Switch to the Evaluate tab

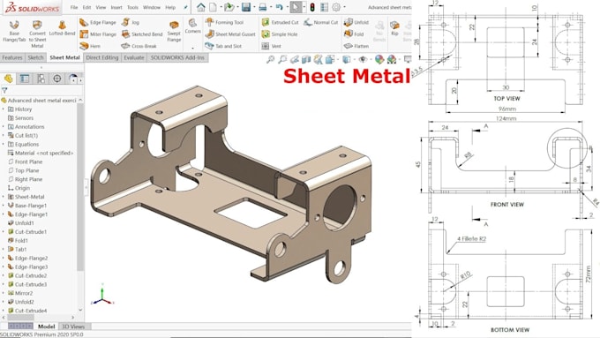pos(134,57)
